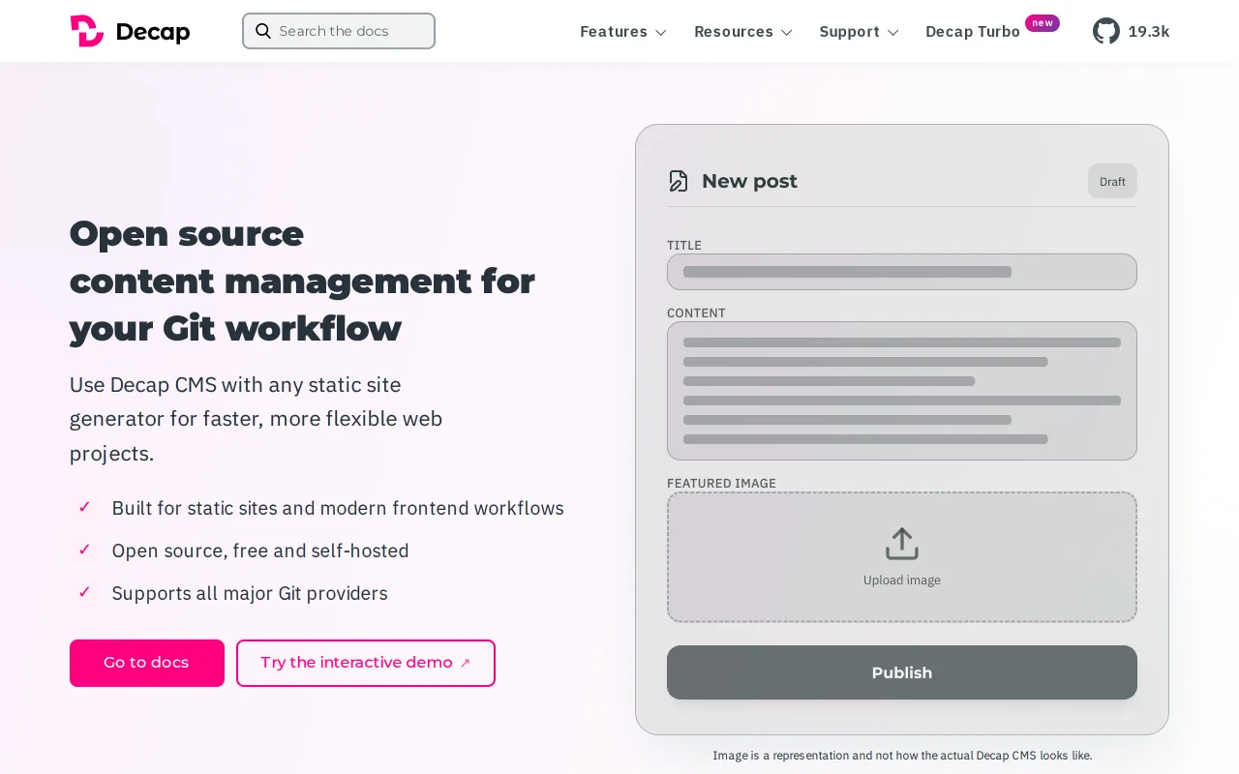Go to Decap Turbo page
This screenshot has height=774, width=1239.
(x=973, y=32)
